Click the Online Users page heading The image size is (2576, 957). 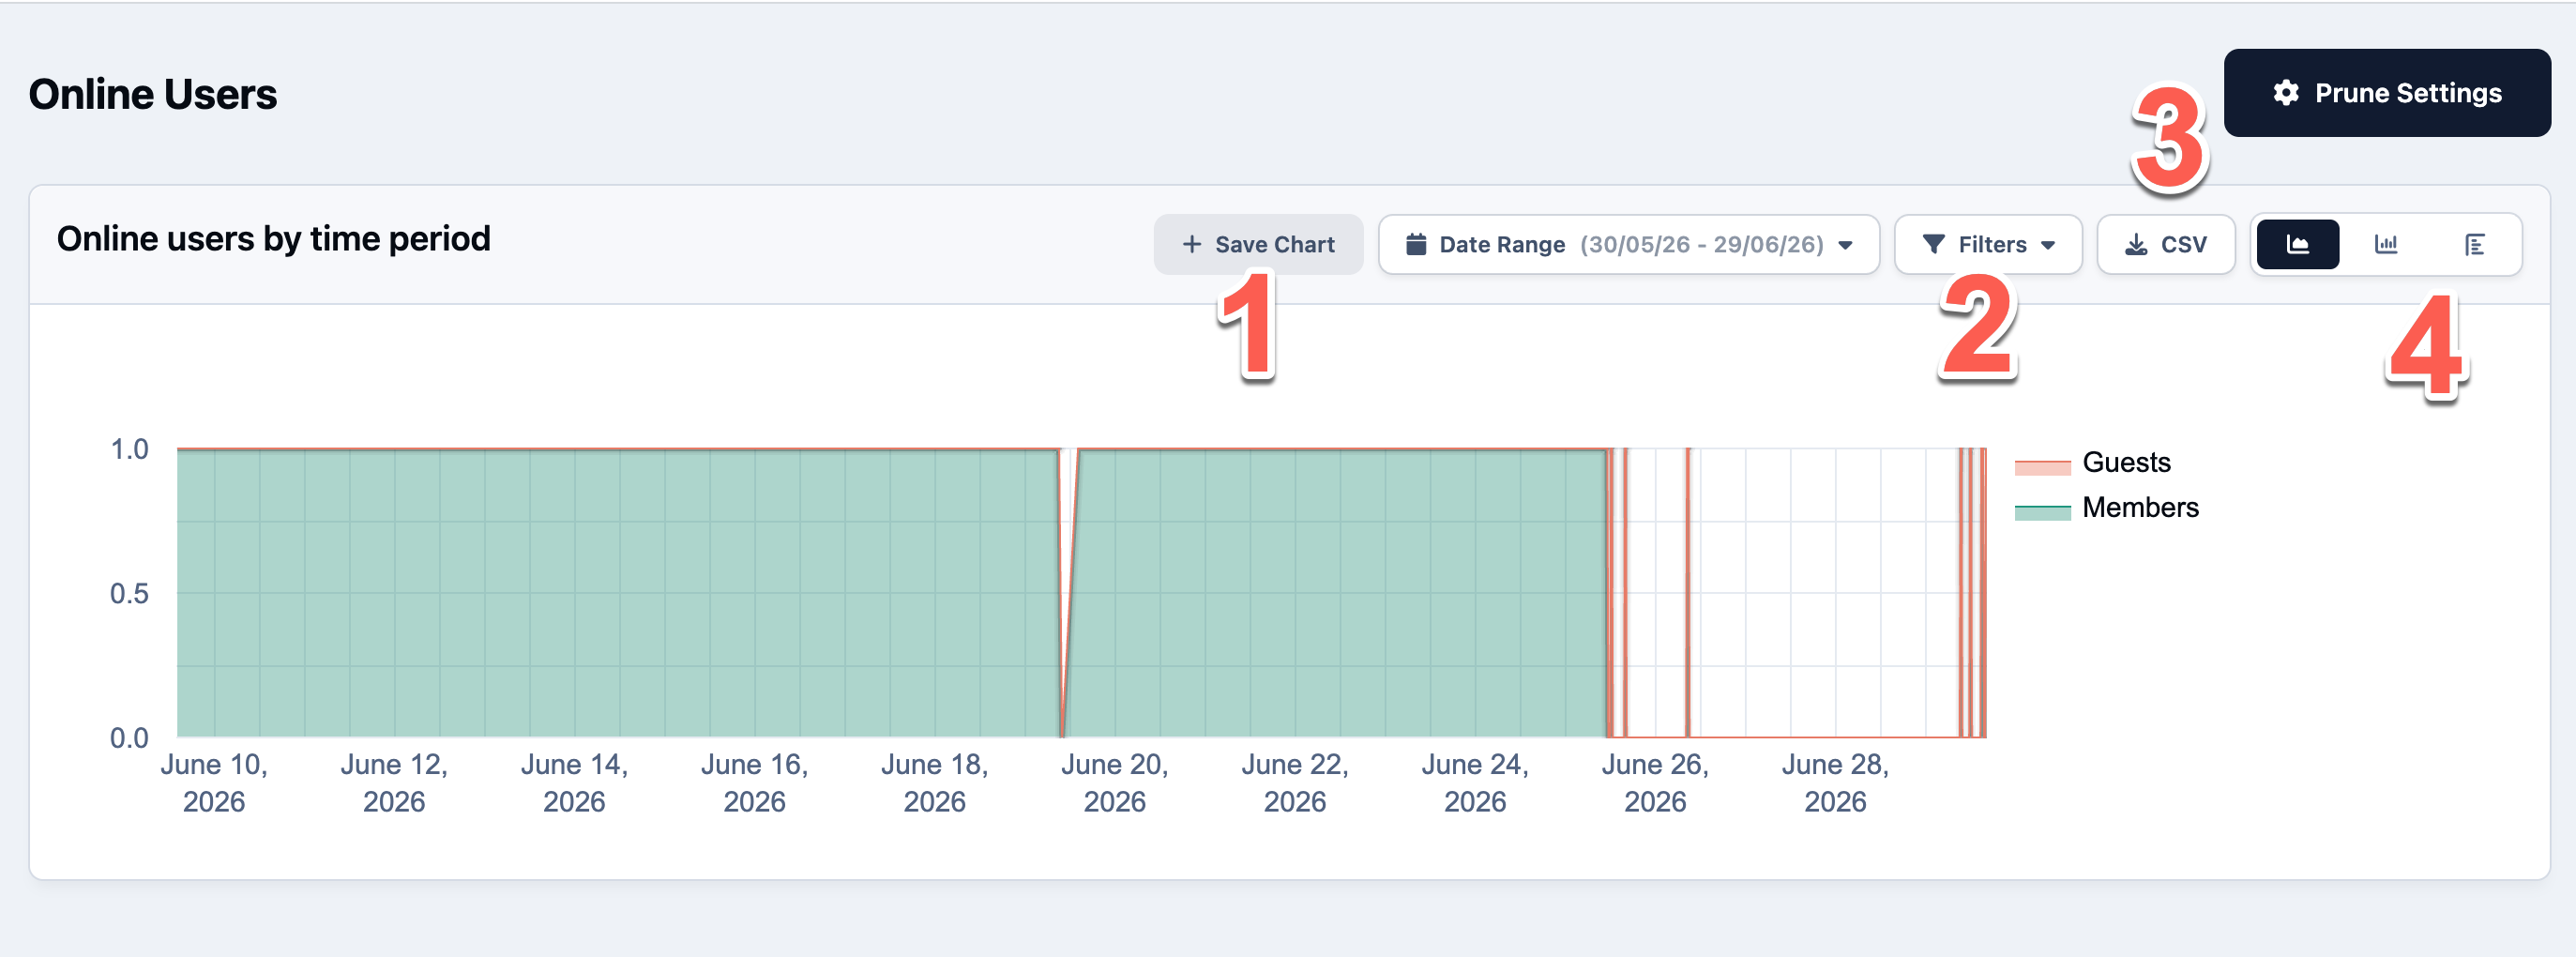pyautogui.click(x=152, y=94)
